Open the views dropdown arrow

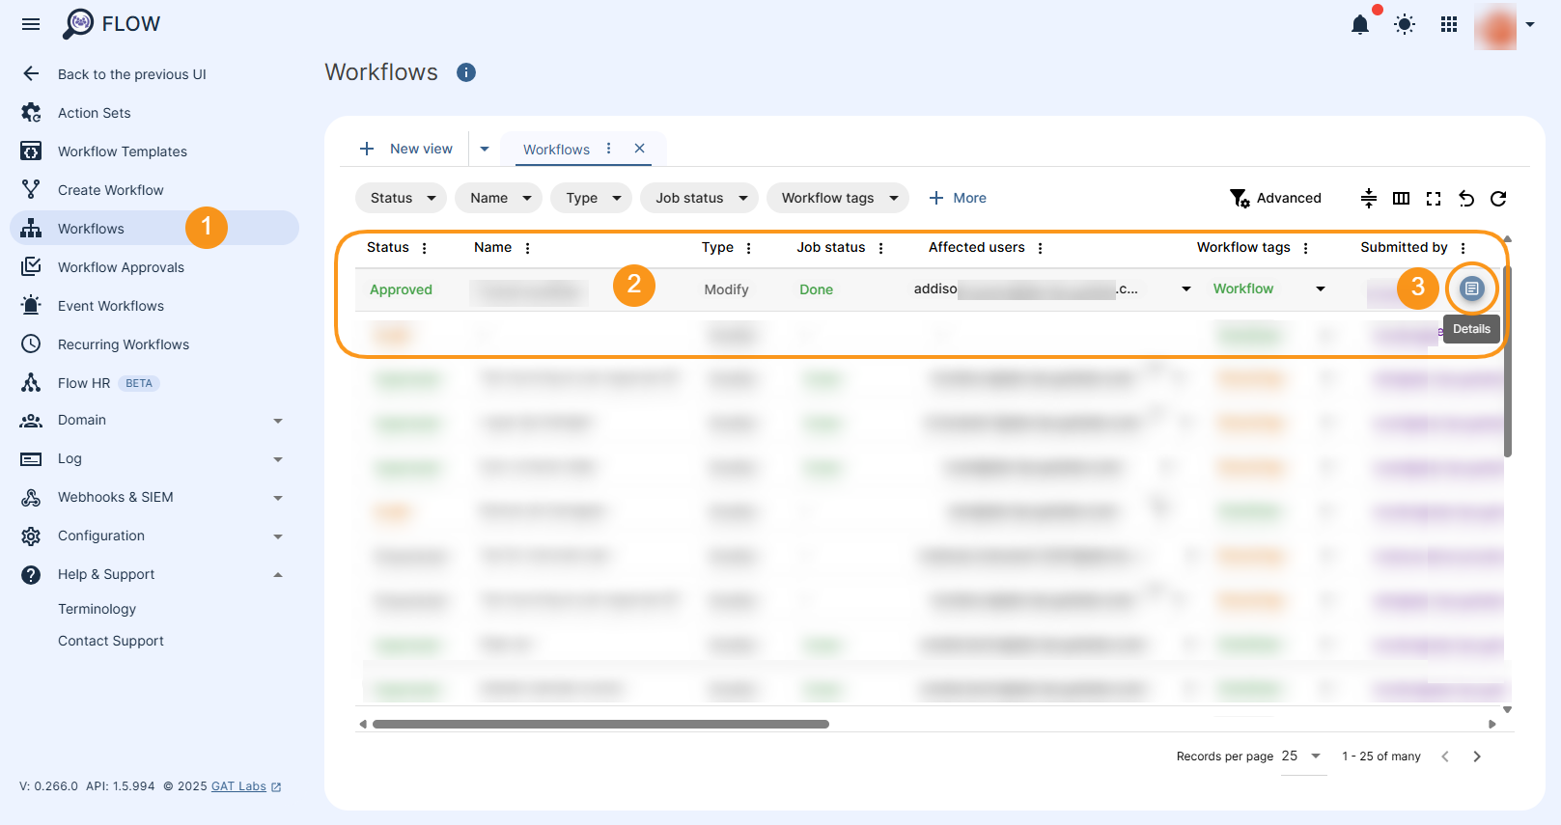[485, 149]
